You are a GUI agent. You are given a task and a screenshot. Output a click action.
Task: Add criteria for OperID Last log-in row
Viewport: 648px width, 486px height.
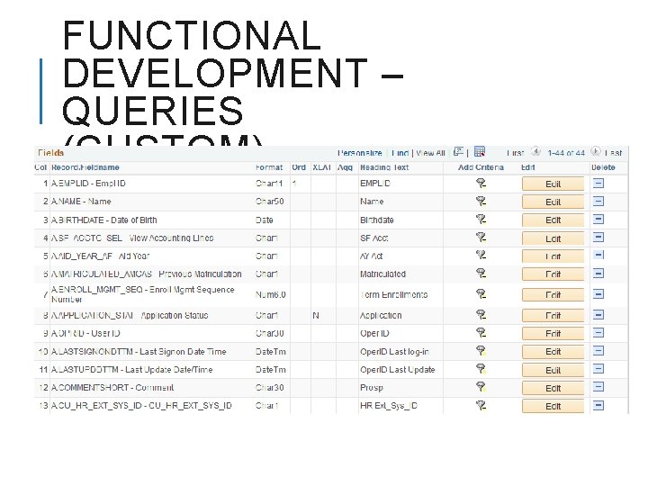click(x=481, y=351)
